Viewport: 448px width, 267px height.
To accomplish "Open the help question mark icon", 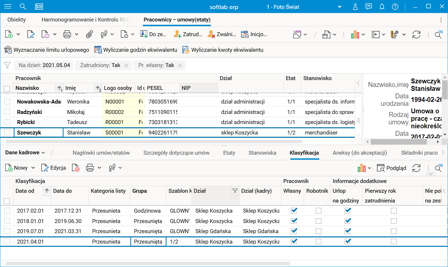I will click(x=395, y=7).
